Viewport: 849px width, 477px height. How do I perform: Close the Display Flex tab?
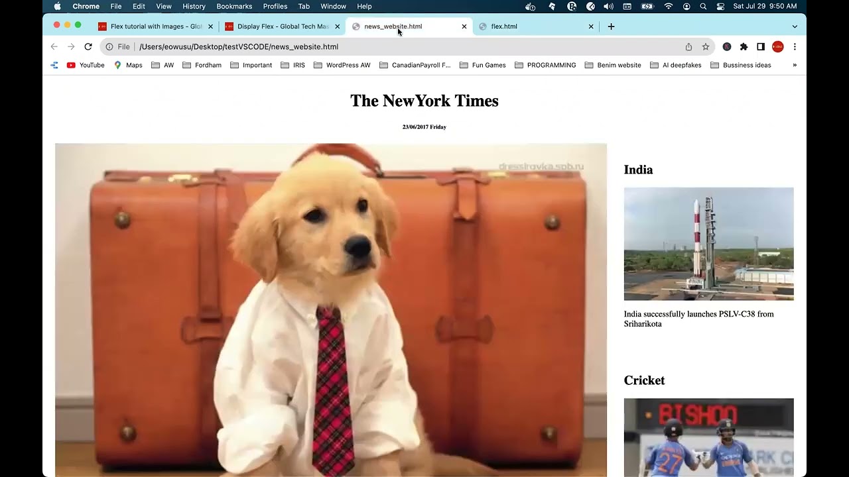337,26
